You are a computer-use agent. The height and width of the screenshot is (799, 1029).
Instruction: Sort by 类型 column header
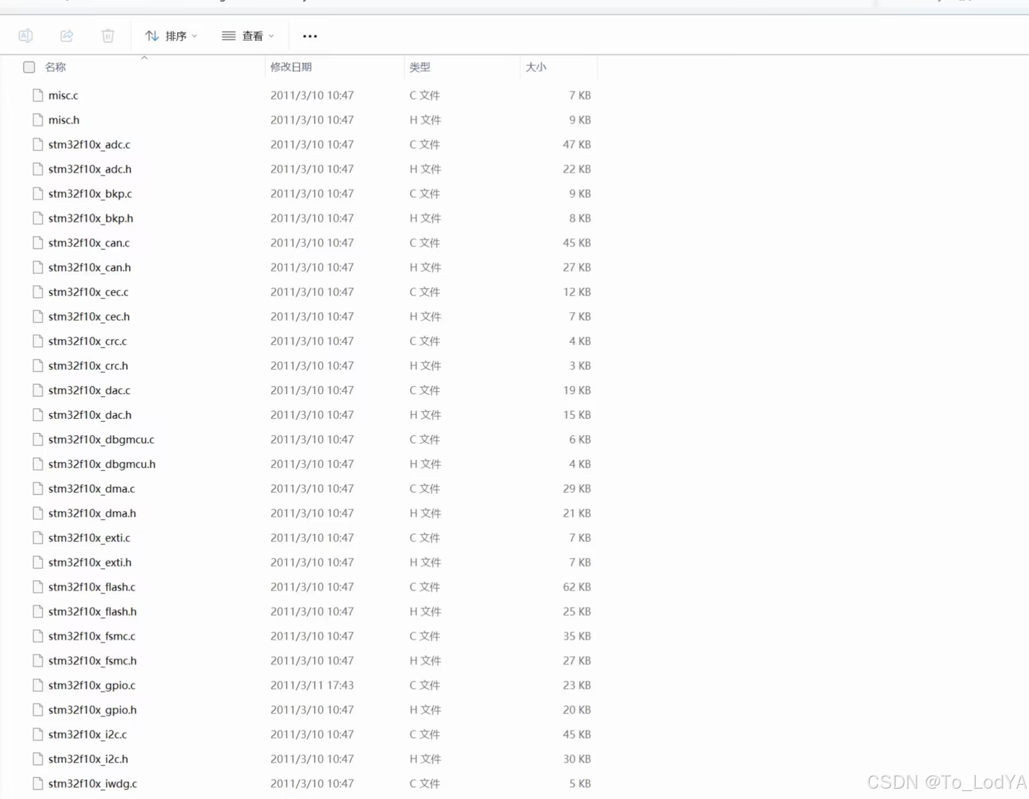pos(420,67)
